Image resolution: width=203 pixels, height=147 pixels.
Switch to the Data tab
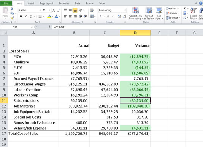(x=77, y=3)
